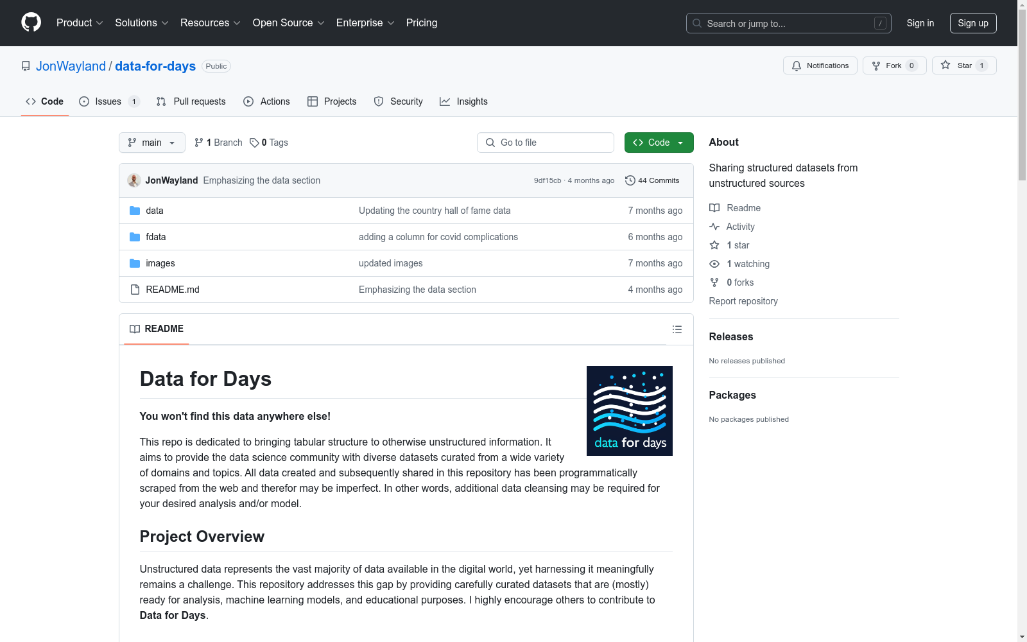Switch to the Projects tab
This screenshot has height=642, width=1027.
click(332, 101)
